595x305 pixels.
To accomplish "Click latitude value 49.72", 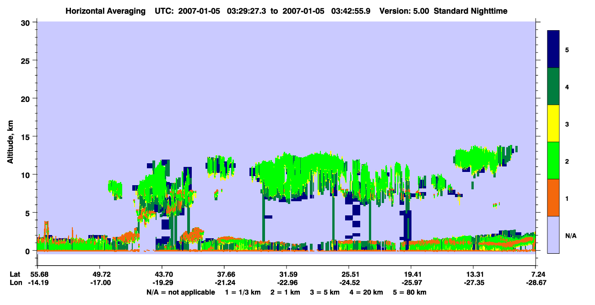I will (x=100, y=274).
